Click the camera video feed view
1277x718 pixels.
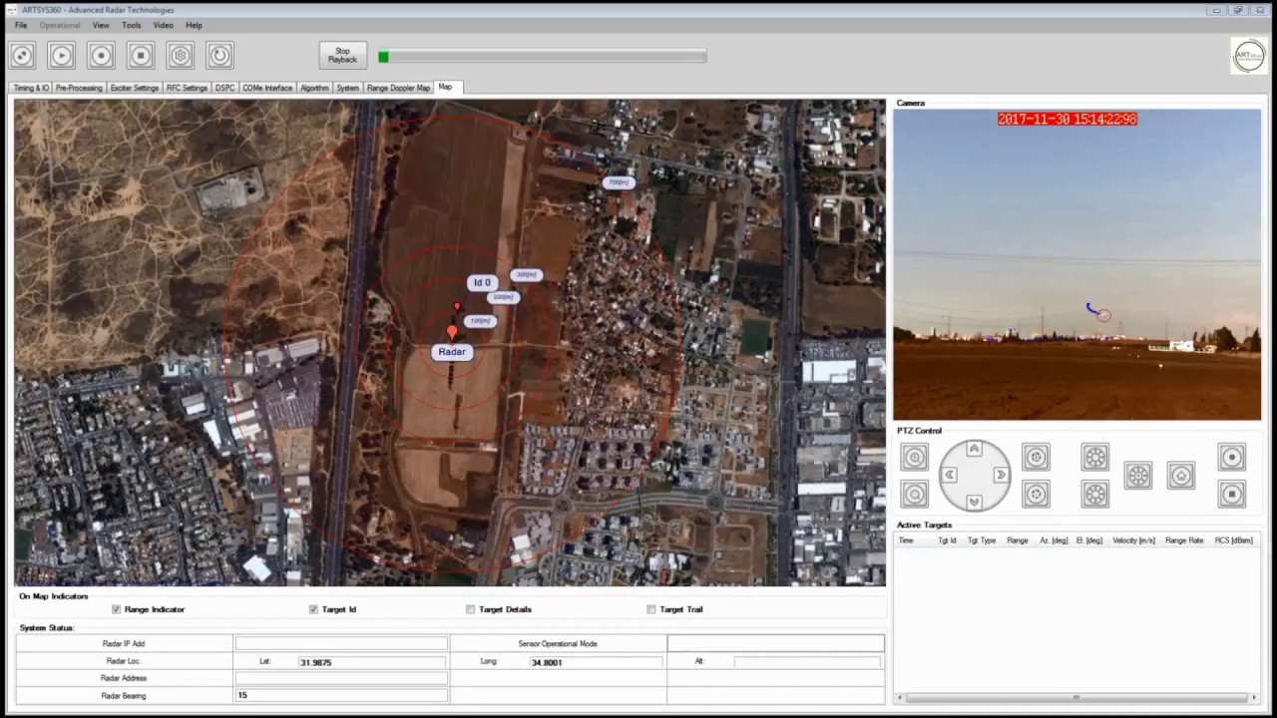click(x=1076, y=264)
